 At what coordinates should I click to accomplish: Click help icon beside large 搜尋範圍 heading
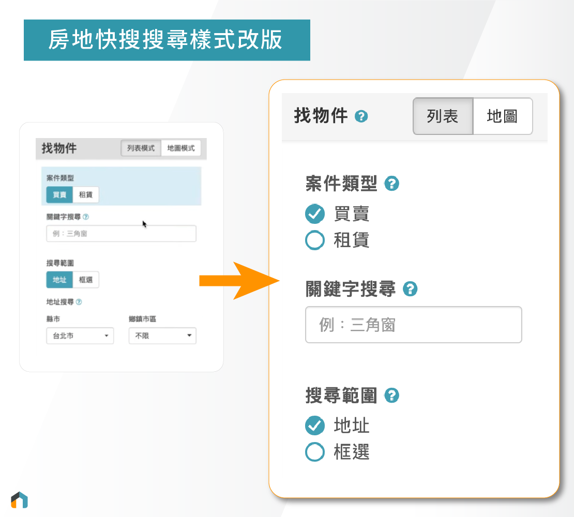click(x=391, y=395)
